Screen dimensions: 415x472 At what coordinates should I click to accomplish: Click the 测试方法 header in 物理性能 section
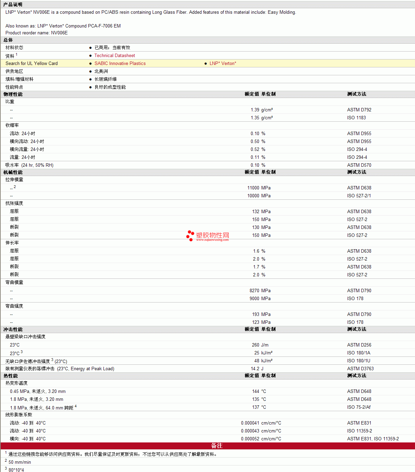357,94
